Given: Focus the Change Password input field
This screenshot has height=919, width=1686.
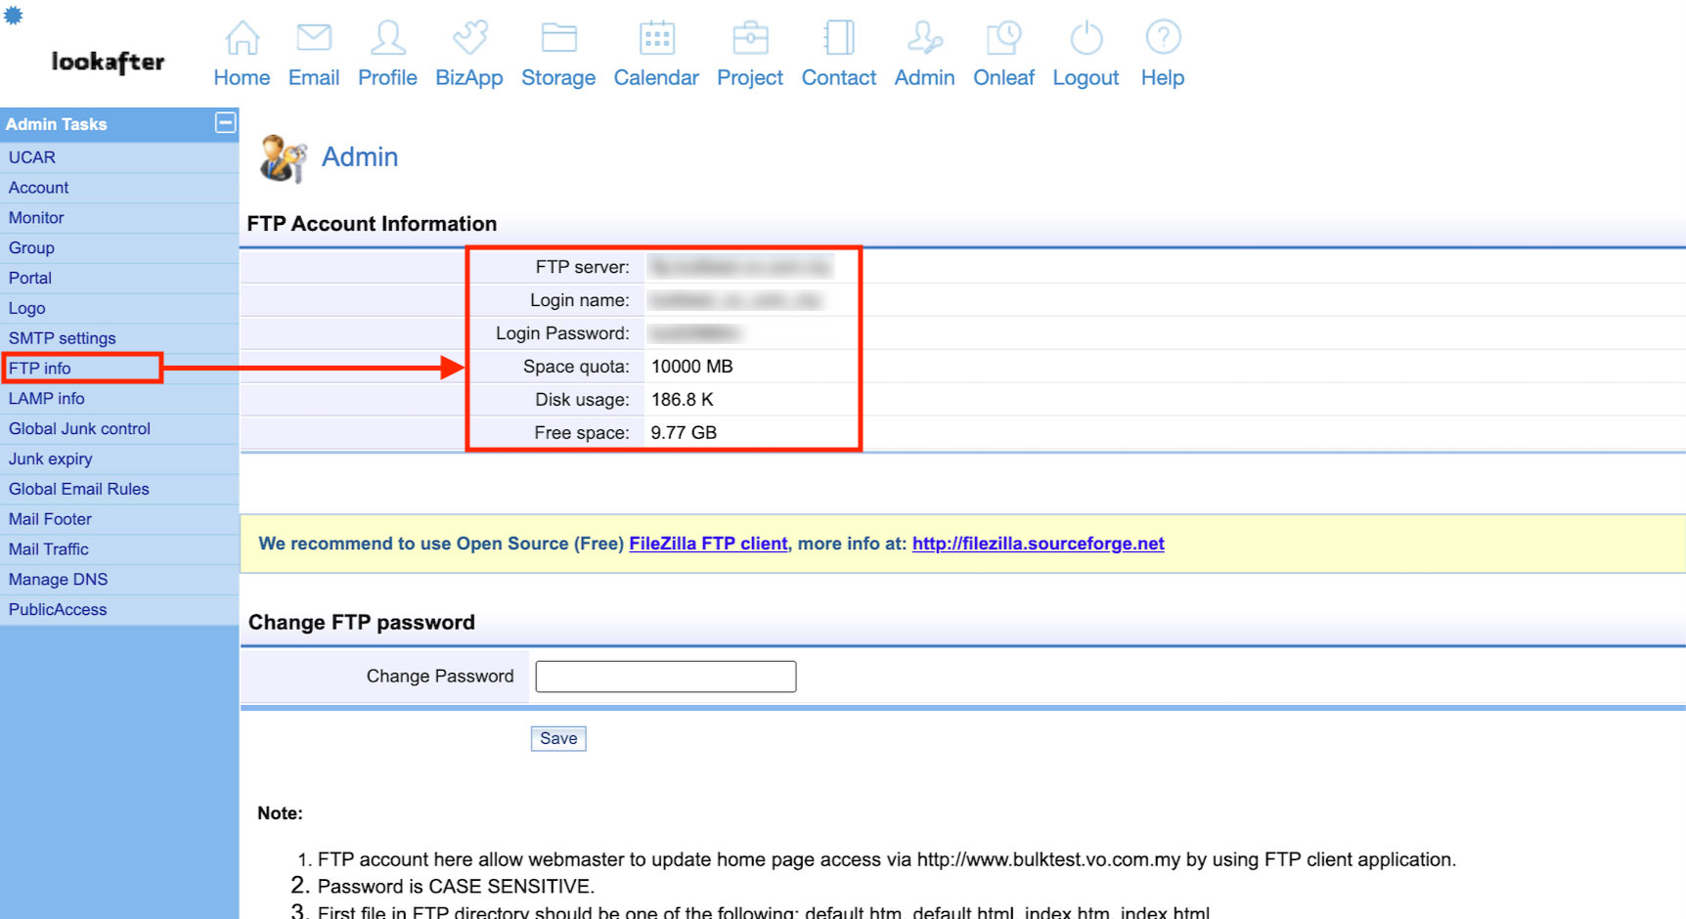Looking at the screenshot, I should (x=665, y=677).
